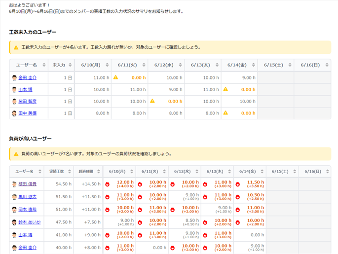Sort by the 未入力 column header

pos(59,65)
